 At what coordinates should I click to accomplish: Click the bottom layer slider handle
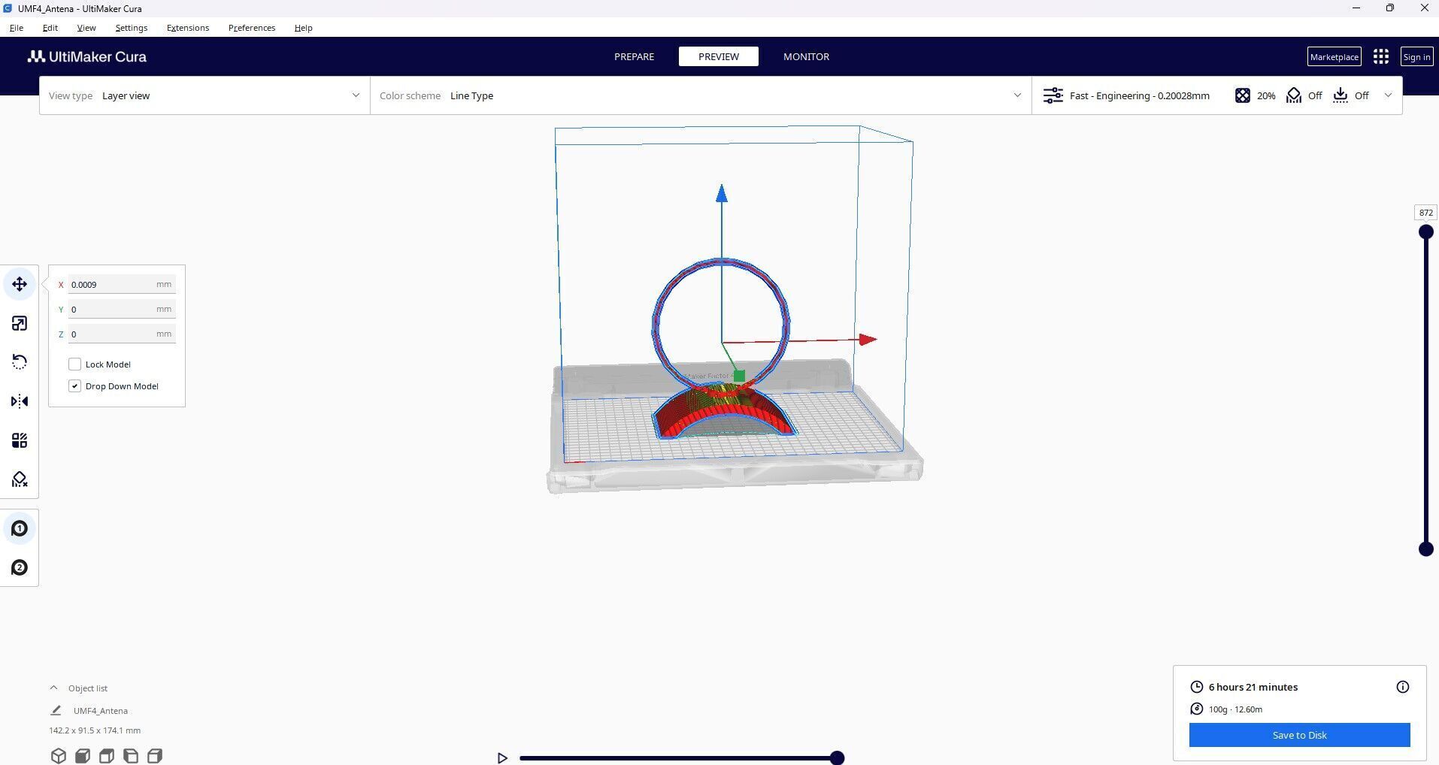(x=1425, y=549)
